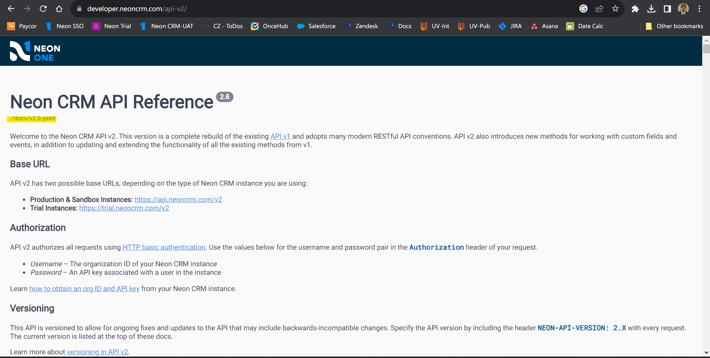Image resolution: width=710 pixels, height=358 pixels.
Task: Open the UV-Int bookmark
Action: click(x=435, y=26)
